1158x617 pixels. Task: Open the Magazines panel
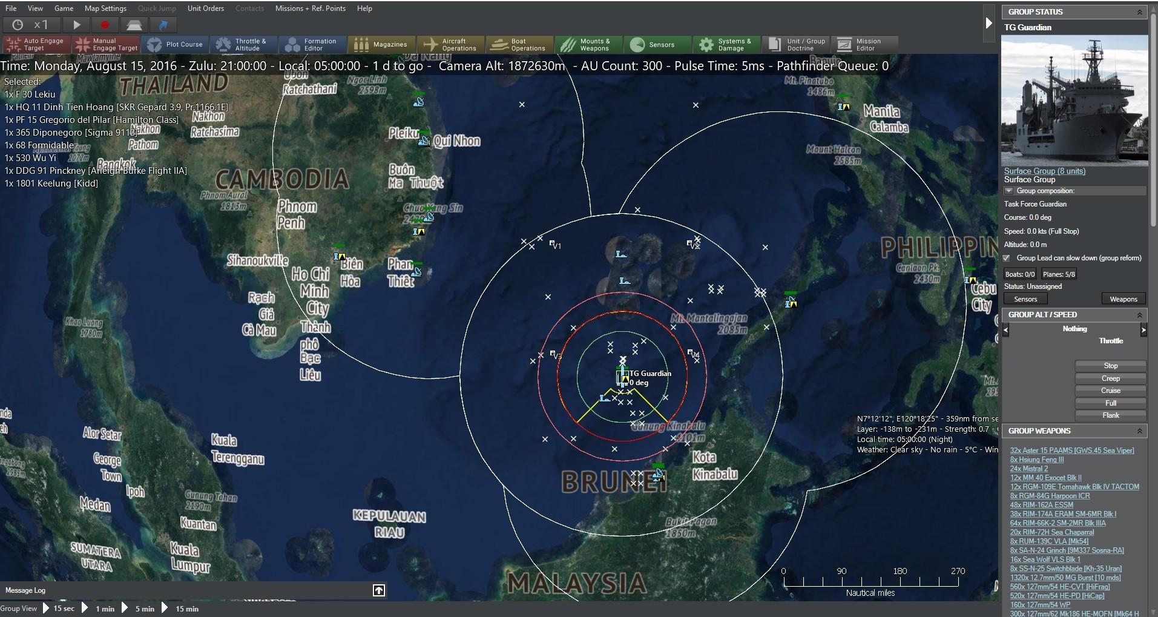[x=381, y=44]
